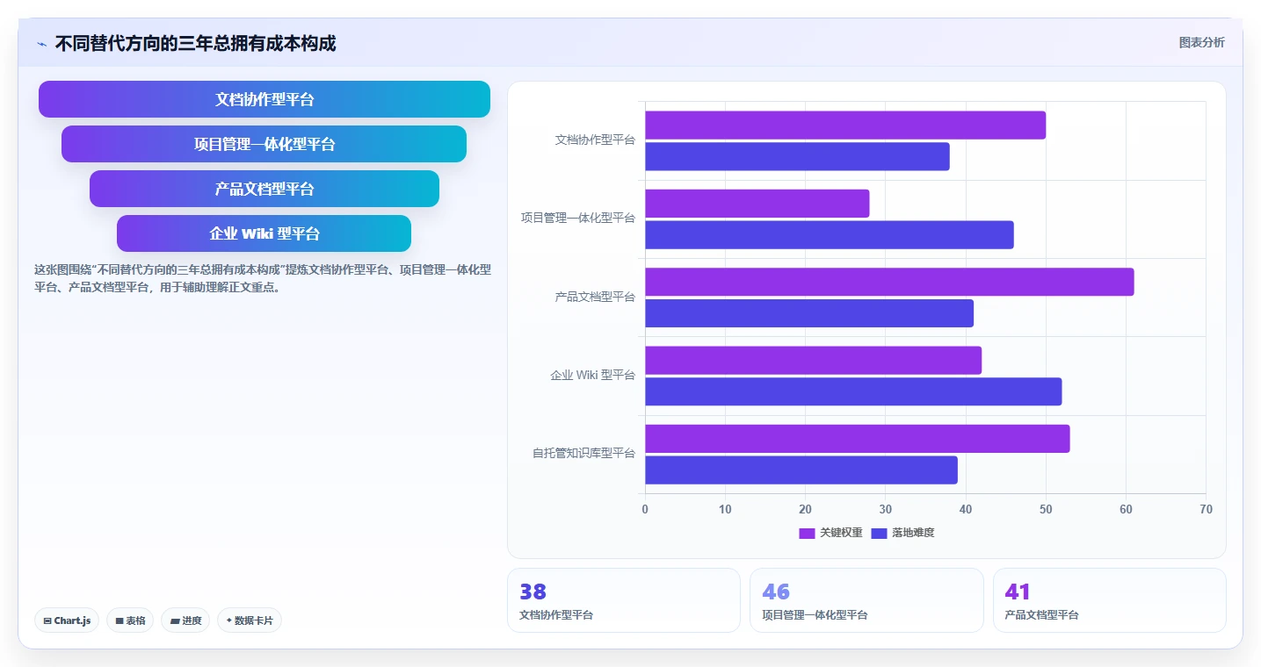This screenshot has height=667, width=1261.
Task: Click the purple 关键权重 bar for 产品文档型平台
Action: 889,282
